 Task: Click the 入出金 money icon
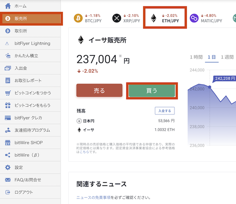(x=8, y=68)
